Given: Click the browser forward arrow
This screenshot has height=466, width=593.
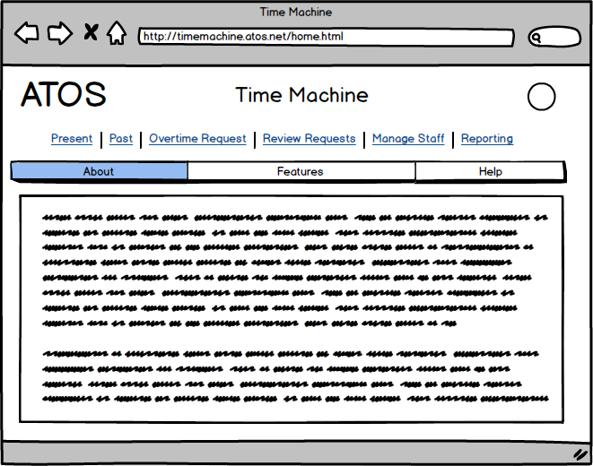Looking at the screenshot, I should pyautogui.click(x=59, y=34).
